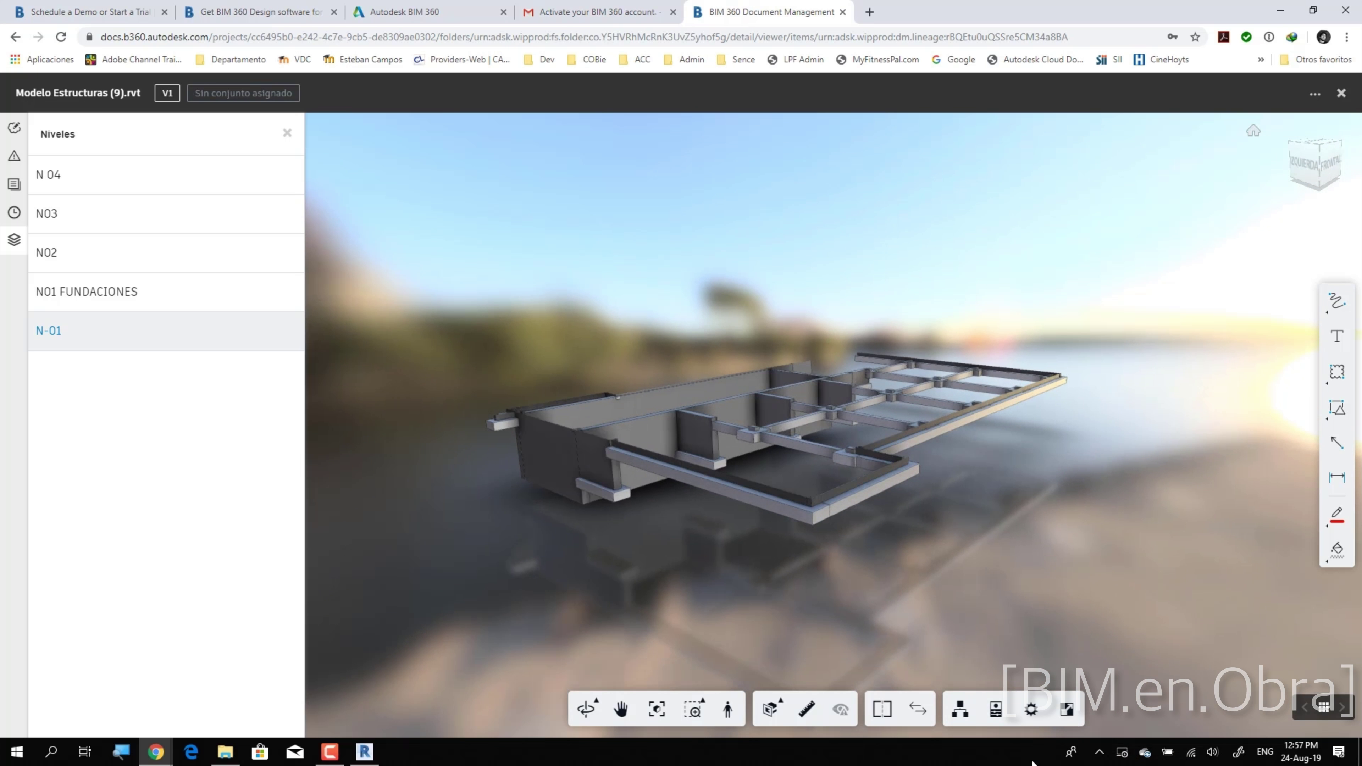Open stroke color pen swatch

pos(1336,514)
